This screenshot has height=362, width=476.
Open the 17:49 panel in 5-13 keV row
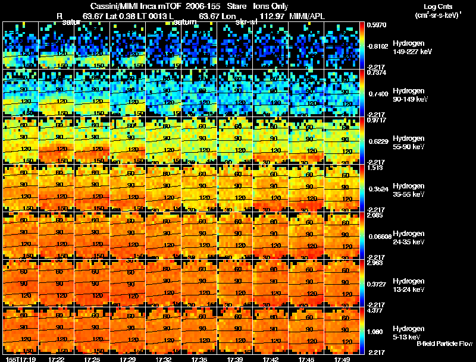[x=342, y=330]
